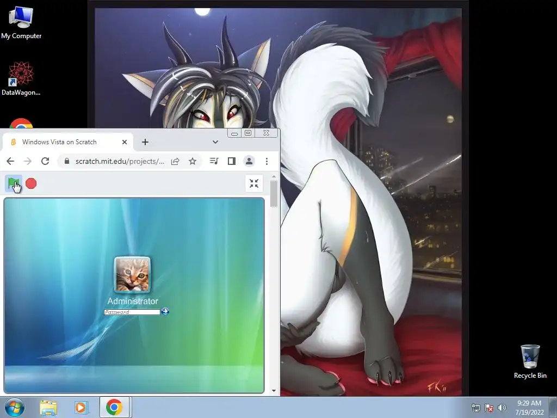Stop the Scratch project with red stop sign

click(31, 183)
